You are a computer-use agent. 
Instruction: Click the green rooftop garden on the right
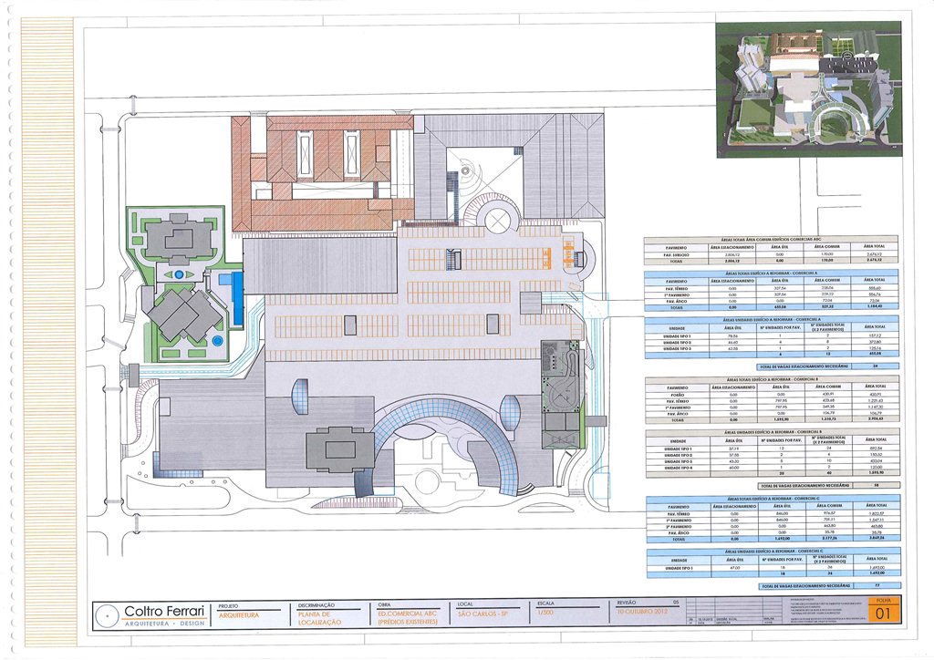pos(559,392)
